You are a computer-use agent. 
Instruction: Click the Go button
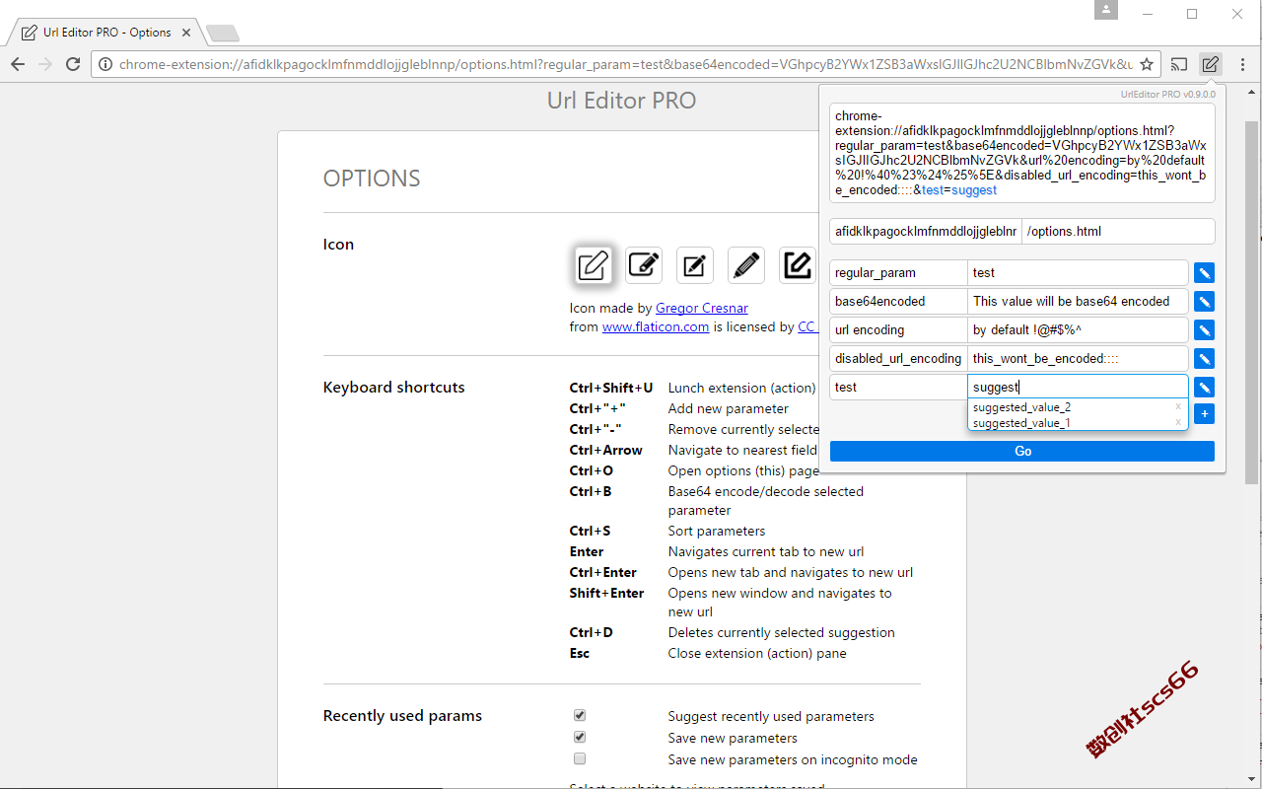pyautogui.click(x=1022, y=451)
